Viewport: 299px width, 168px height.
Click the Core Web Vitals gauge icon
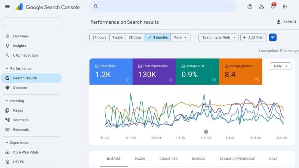(x=7, y=152)
